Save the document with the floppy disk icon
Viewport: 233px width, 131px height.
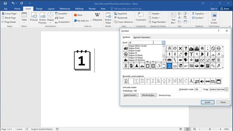tap(5, 3)
